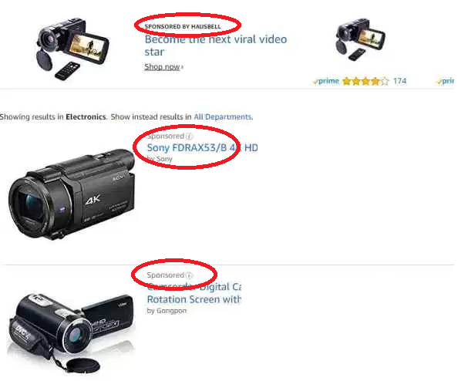Click the Sponsored label above Sony listing
This screenshot has height=381, width=468.
tap(166, 137)
